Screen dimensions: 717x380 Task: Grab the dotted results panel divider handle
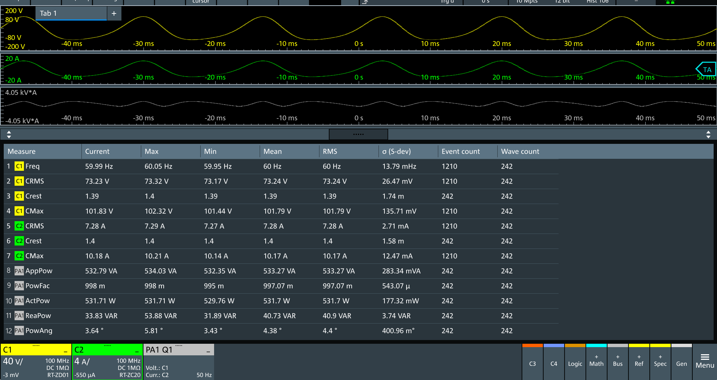click(358, 134)
